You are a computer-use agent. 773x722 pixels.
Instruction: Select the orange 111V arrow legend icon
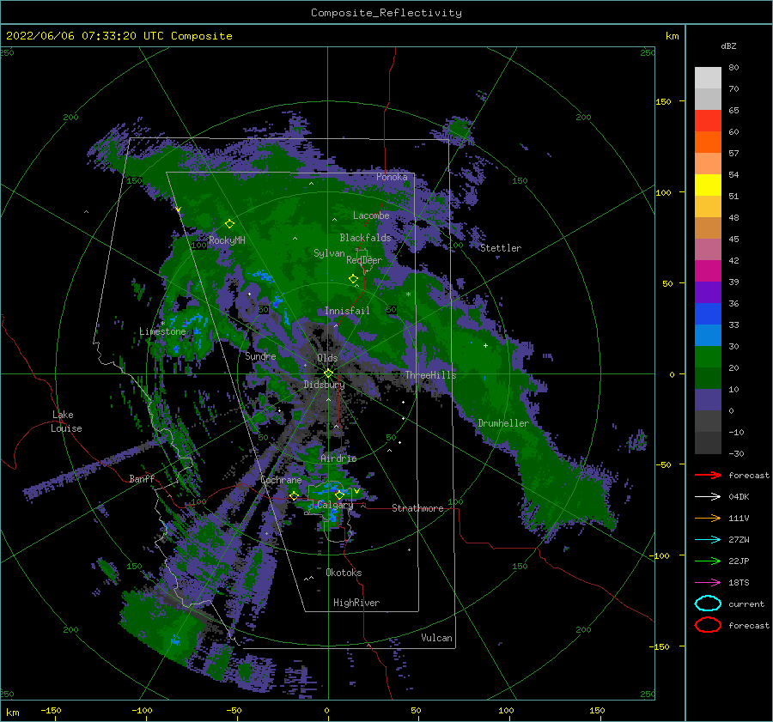708,518
